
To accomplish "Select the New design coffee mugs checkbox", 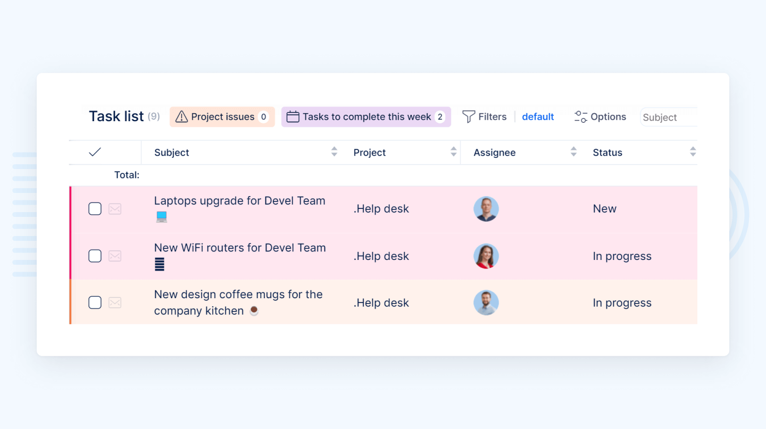I will pos(95,303).
